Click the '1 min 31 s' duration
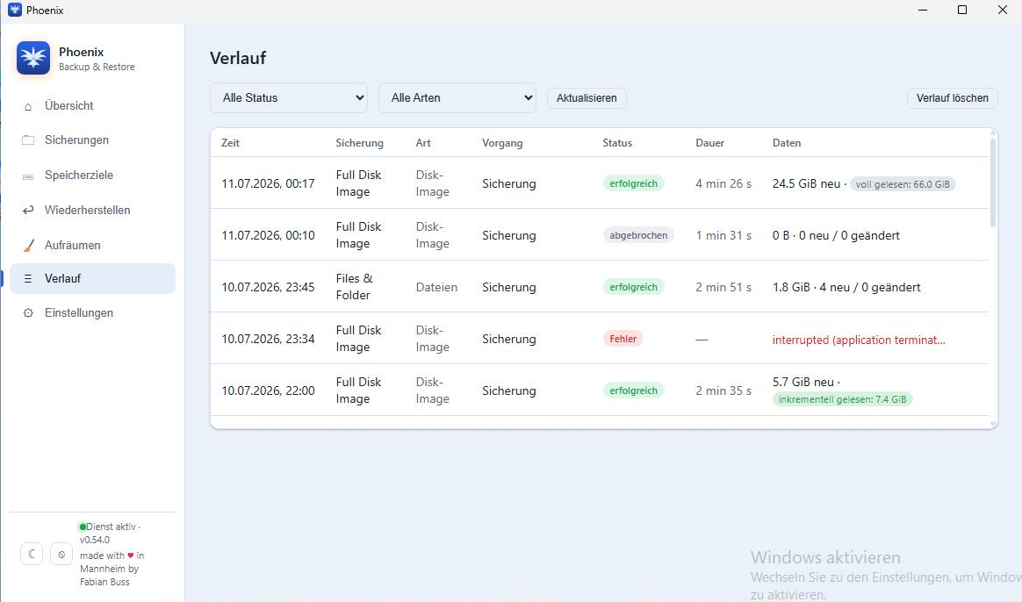1022x602 pixels. tap(723, 235)
